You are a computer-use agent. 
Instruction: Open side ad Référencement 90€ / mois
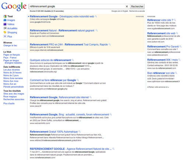pos(162,60)
